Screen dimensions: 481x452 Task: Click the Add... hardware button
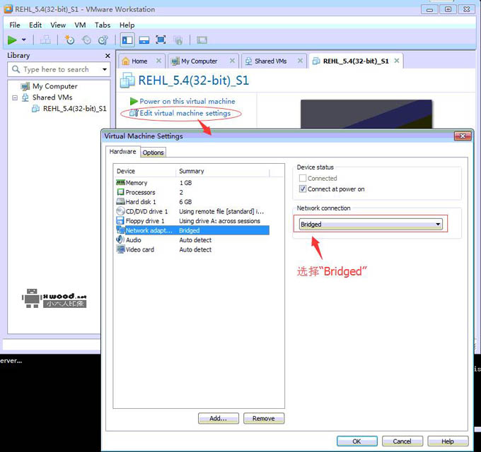[218, 418]
